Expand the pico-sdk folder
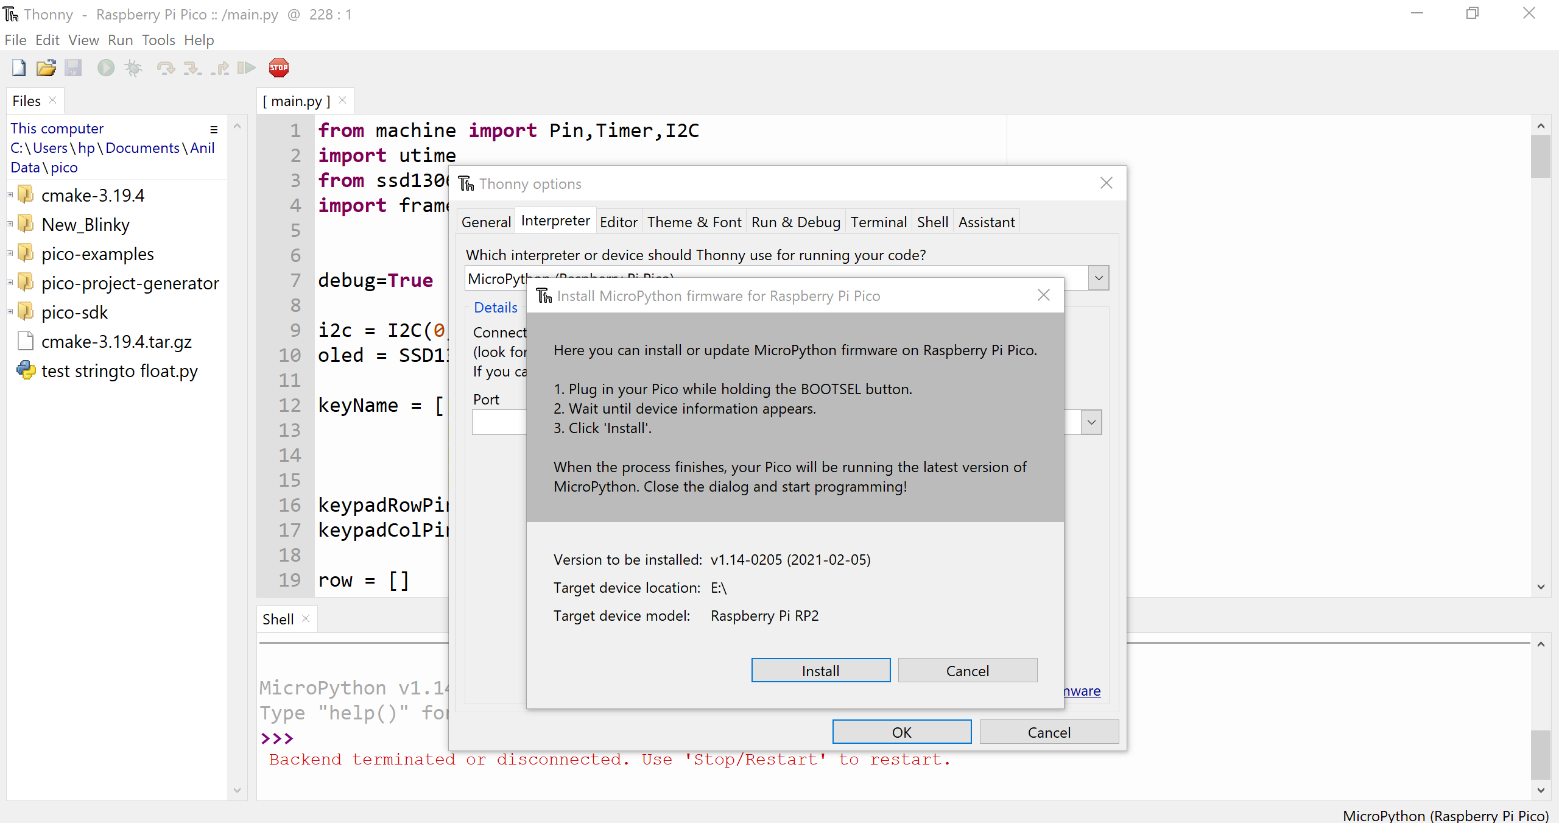Viewport: 1559px width, 823px height. pos(10,311)
